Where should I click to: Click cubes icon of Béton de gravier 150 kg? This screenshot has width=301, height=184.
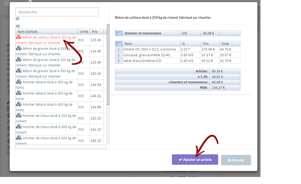[x=19, y=48]
